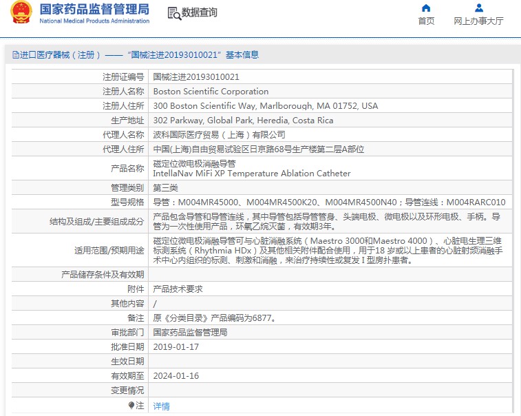
Task: Click 国家药品监督管理局 site title
Action: tap(94, 10)
